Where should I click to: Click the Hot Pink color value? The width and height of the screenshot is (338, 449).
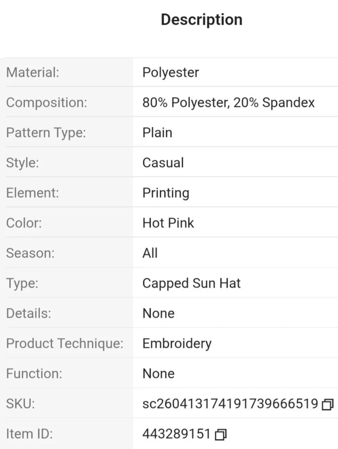point(168,223)
